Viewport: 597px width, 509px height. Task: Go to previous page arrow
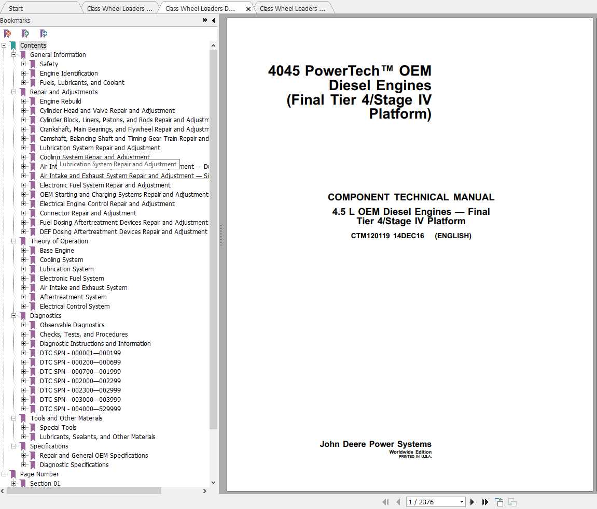tap(398, 502)
